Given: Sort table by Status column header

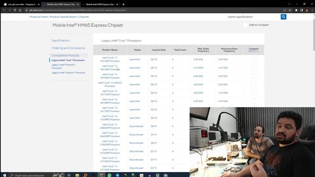Looking at the screenshot, I should (138, 50).
